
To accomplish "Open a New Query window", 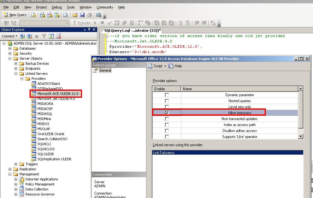I will pos(15,15).
